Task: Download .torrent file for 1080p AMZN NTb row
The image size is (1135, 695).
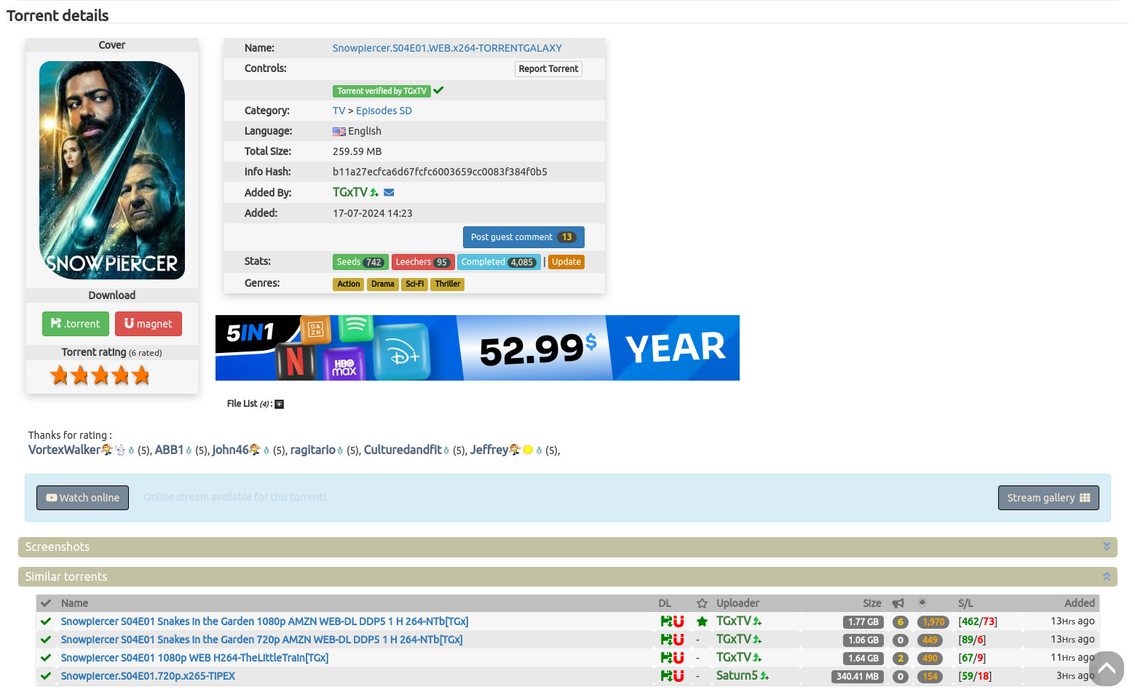Action: click(x=666, y=621)
